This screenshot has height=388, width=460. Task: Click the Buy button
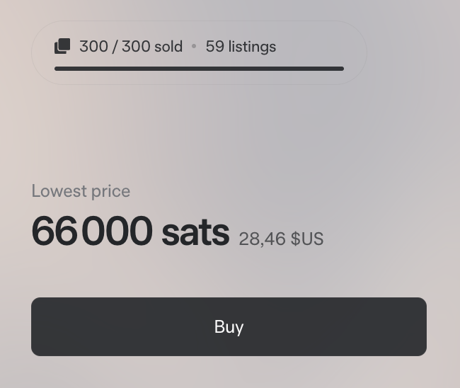229,326
